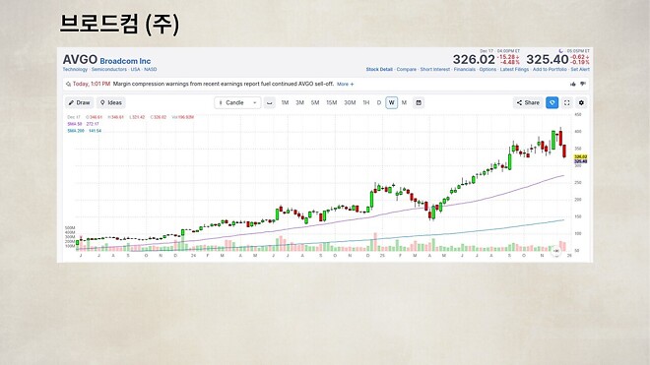Image resolution: width=650 pixels, height=365 pixels.
Task: Expand the Candle chart type dropdown
Action: (x=237, y=102)
